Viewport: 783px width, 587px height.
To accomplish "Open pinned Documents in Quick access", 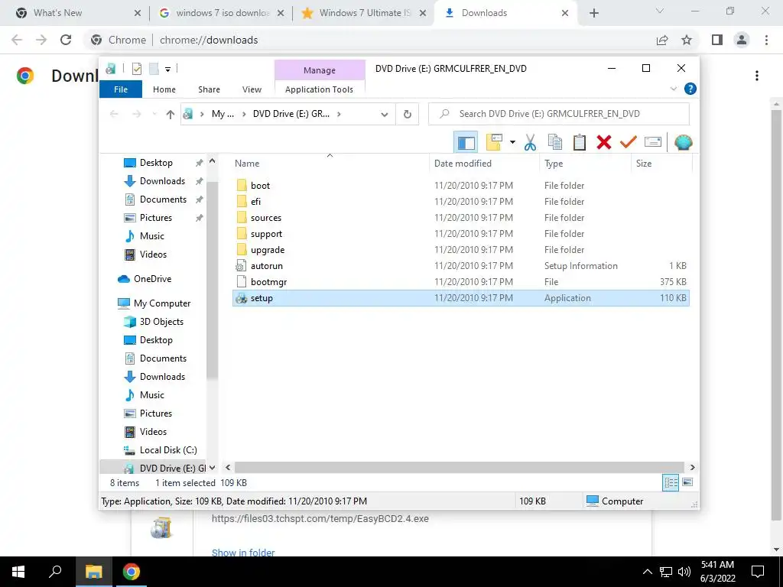I will coord(163,199).
